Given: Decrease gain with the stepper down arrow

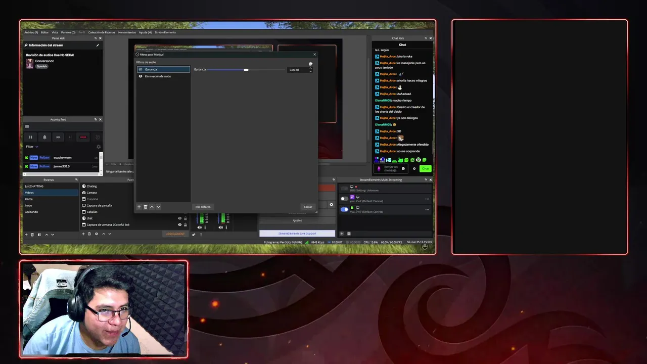Looking at the screenshot, I should pos(310,71).
